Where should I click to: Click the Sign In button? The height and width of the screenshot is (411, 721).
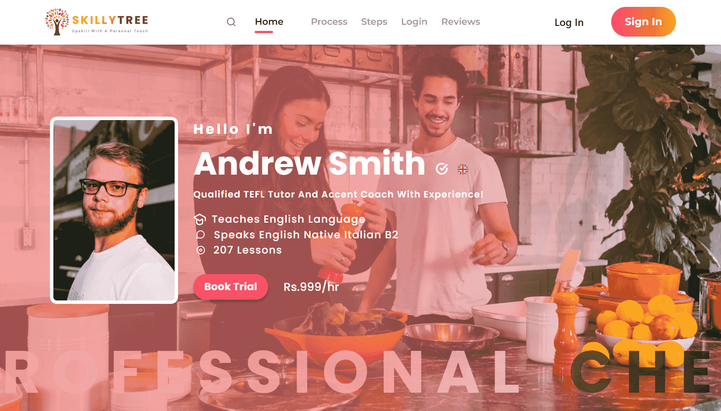[x=643, y=22]
